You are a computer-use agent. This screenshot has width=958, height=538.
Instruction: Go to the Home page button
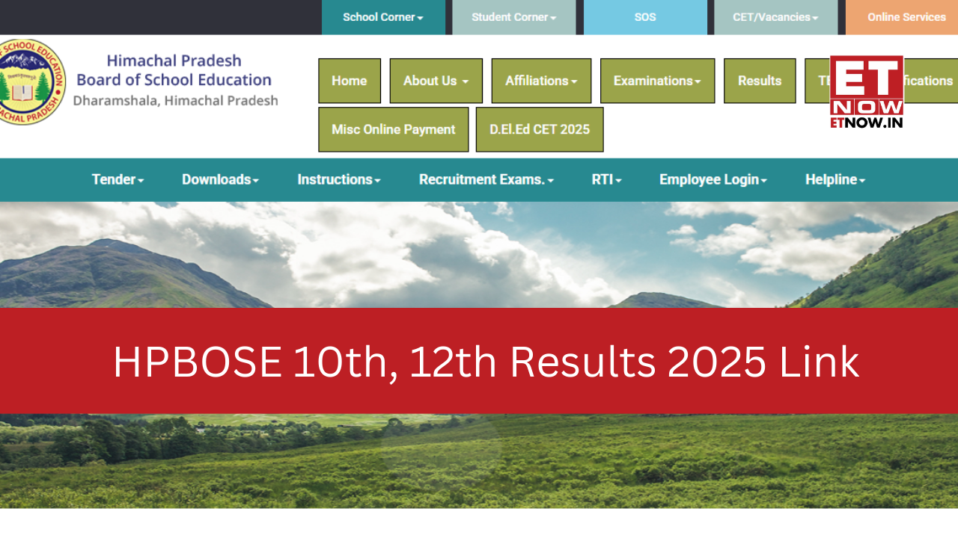click(x=349, y=81)
